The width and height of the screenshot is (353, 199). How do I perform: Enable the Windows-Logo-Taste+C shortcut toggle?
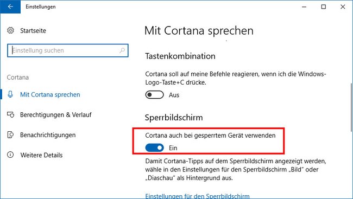154,95
